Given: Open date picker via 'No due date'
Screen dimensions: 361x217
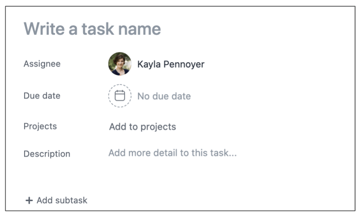Looking at the screenshot, I should (x=164, y=96).
